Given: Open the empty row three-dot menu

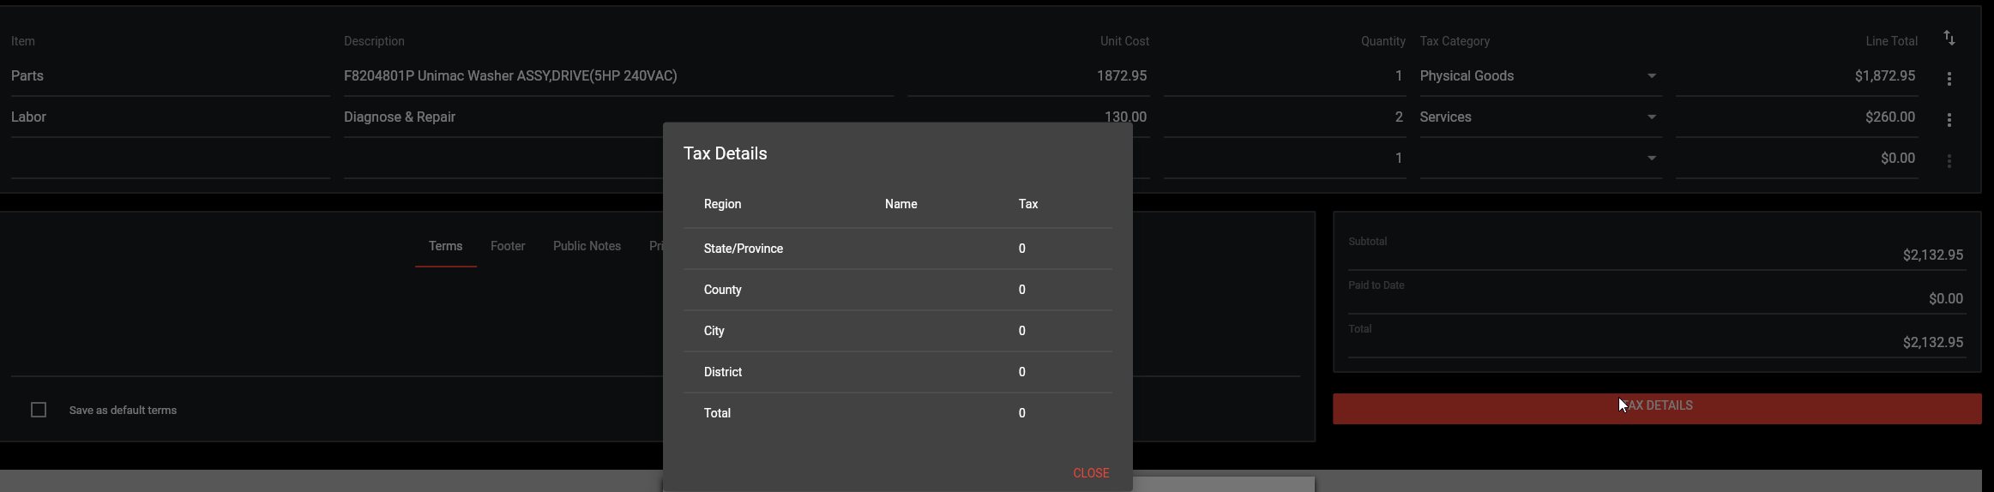Looking at the screenshot, I should [x=1949, y=161].
